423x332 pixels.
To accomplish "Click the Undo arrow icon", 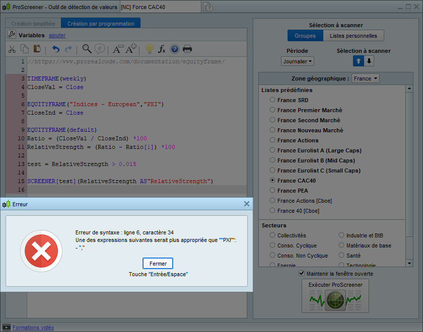I will coord(56,49).
